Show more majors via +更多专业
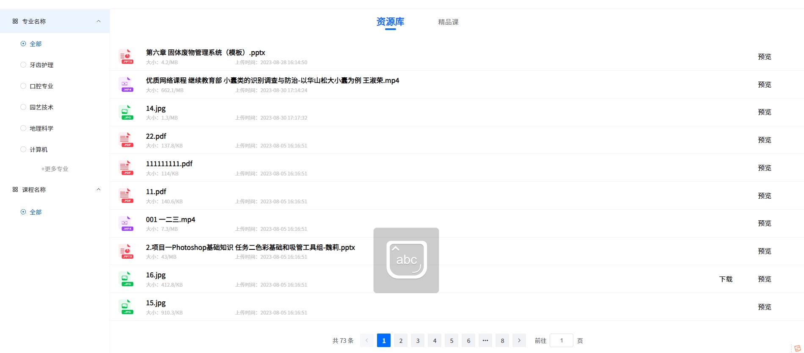 pos(55,169)
